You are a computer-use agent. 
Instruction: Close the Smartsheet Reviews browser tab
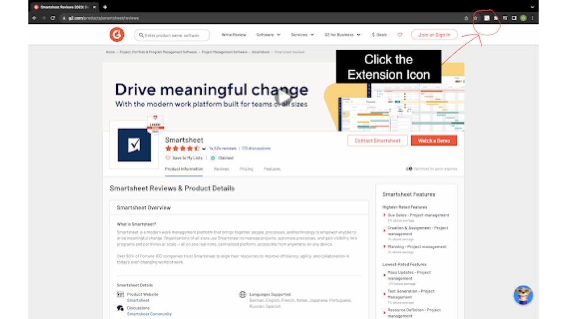coord(94,7)
